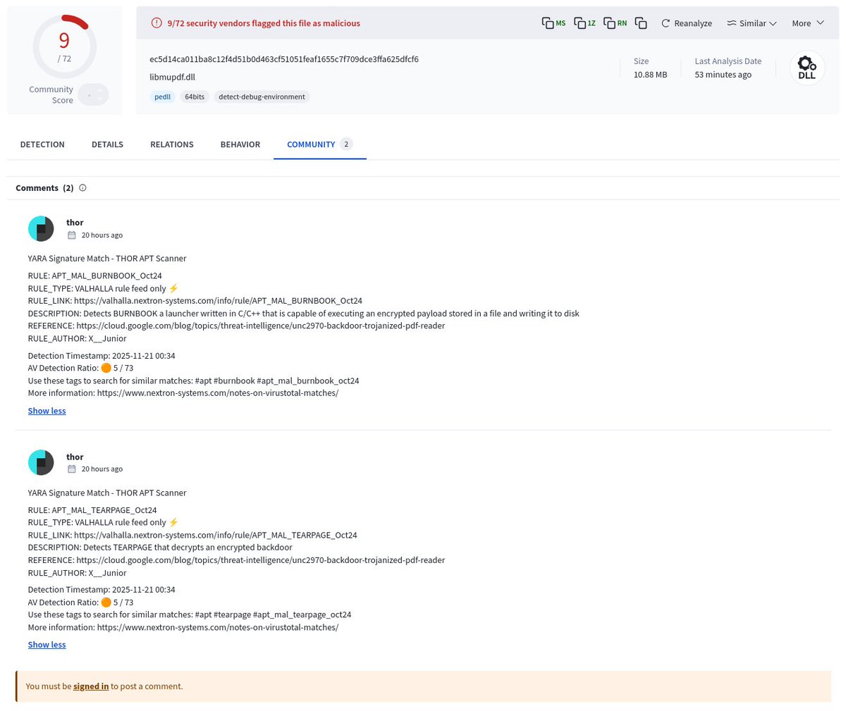Image resolution: width=846 pixels, height=711 pixels.
Task: Open the DETAILS tab
Action: (x=107, y=144)
